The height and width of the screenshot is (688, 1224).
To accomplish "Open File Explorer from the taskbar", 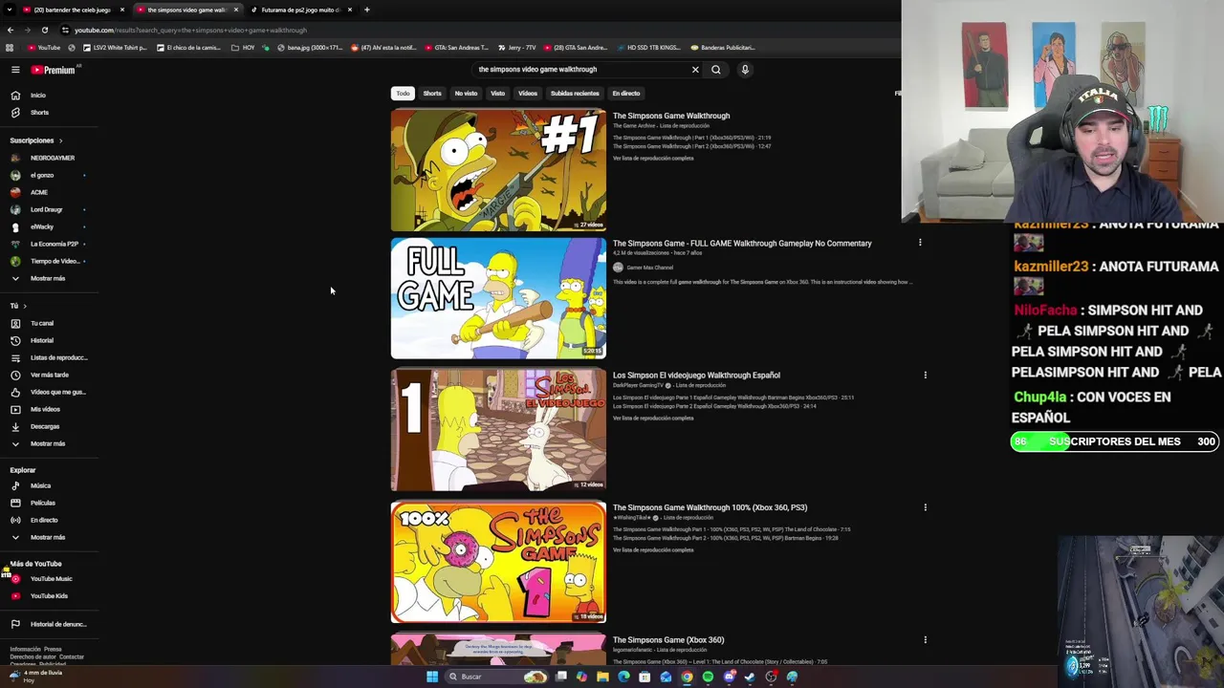I will (x=602, y=677).
